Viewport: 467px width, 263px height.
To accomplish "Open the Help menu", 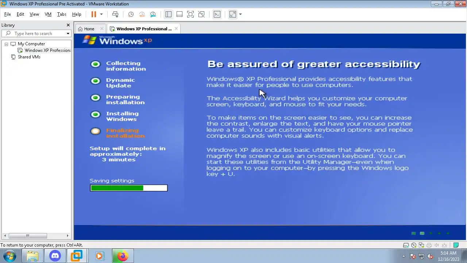I will pyautogui.click(x=77, y=14).
